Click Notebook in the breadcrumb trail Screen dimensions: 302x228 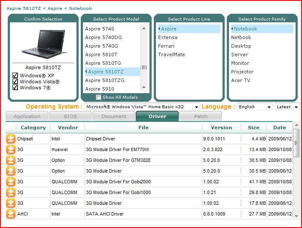tap(80, 9)
